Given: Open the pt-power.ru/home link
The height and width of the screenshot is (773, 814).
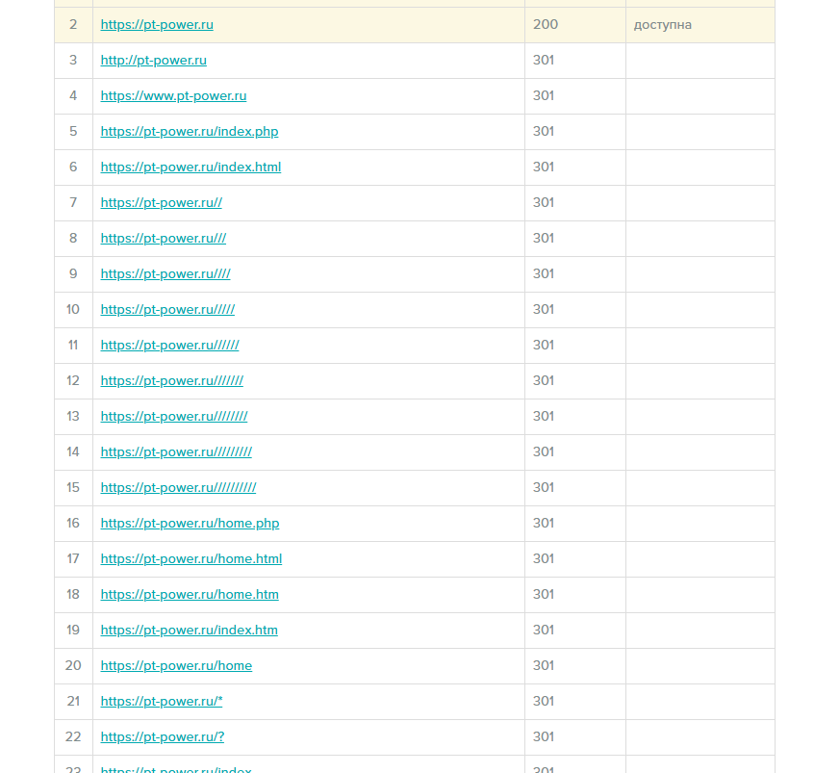Looking at the screenshot, I should point(176,666).
